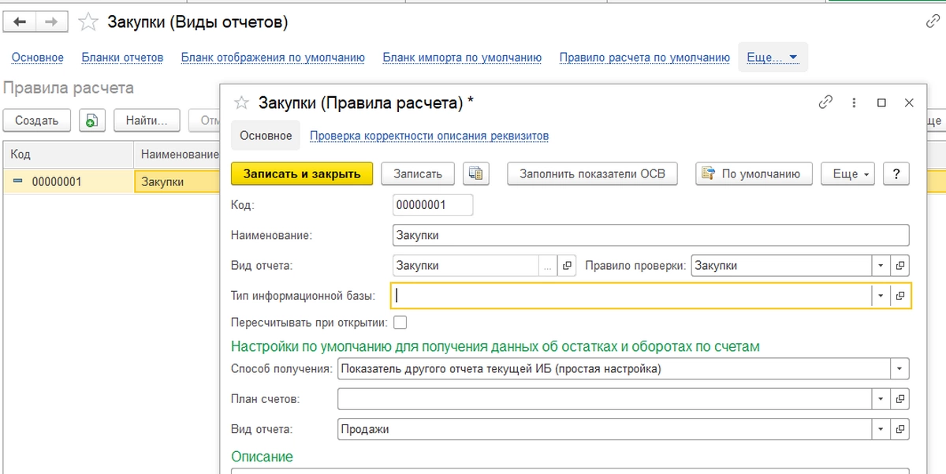This screenshot has width=946, height=474.
Task: Open the Еще dropdown in dialog toolbar
Action: (847, 174)
